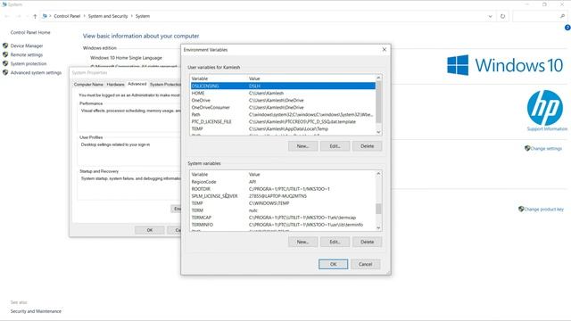Screen dimensions: 571x321
Task: Click the user variables scrollbar thumb
Action: [x=378, y=102]
